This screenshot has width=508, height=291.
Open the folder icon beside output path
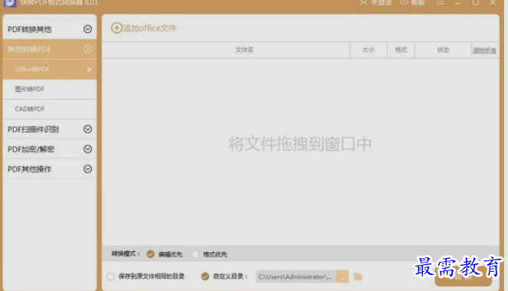tap(358, 276)
